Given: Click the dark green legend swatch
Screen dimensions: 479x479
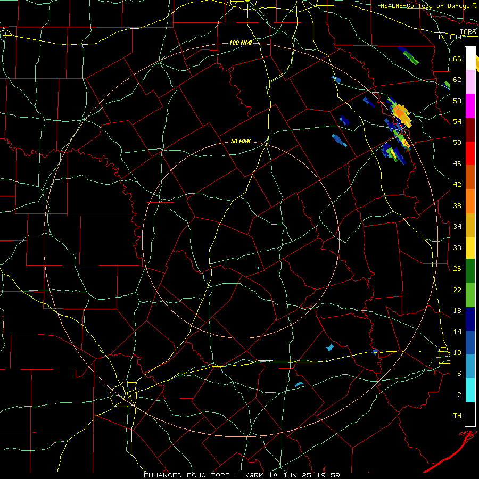Looking at the screenshot, I should click(470, 271).
